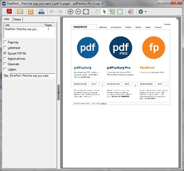184x171 pixels.
Task: Activate the green arrow select tool
Action: tap(105, 12)
